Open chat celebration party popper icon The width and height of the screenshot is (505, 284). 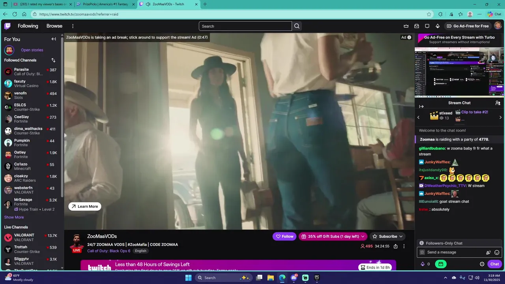click(488, 252)
